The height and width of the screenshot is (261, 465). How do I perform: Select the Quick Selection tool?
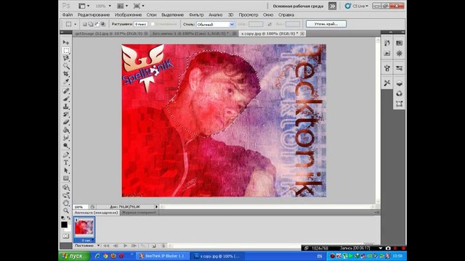pos(66,66)
